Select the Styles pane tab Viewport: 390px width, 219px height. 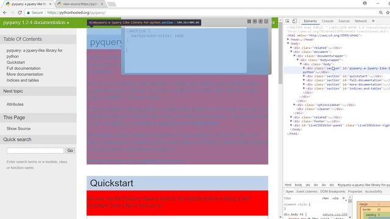click(289, 192)
